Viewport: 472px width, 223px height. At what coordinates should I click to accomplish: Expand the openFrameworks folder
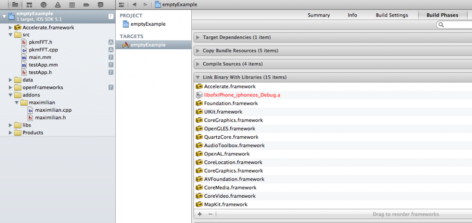pos(11,87)
